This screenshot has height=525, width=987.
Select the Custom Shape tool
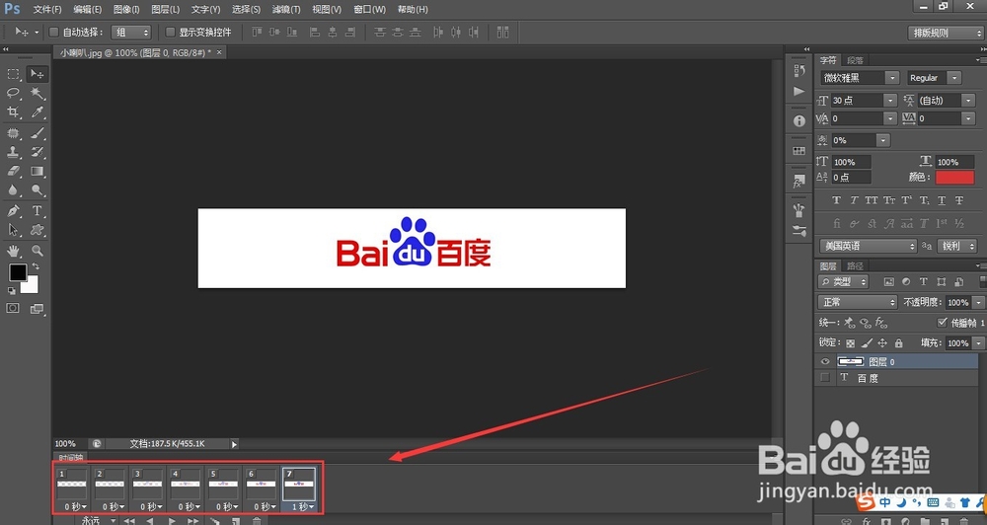[x=38, y=230]
